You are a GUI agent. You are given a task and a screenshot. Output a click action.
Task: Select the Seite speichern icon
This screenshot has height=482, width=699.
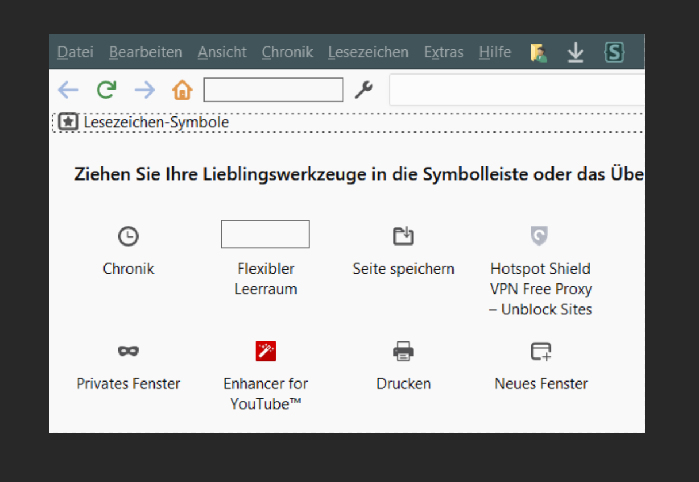click(x=404, y=236)
